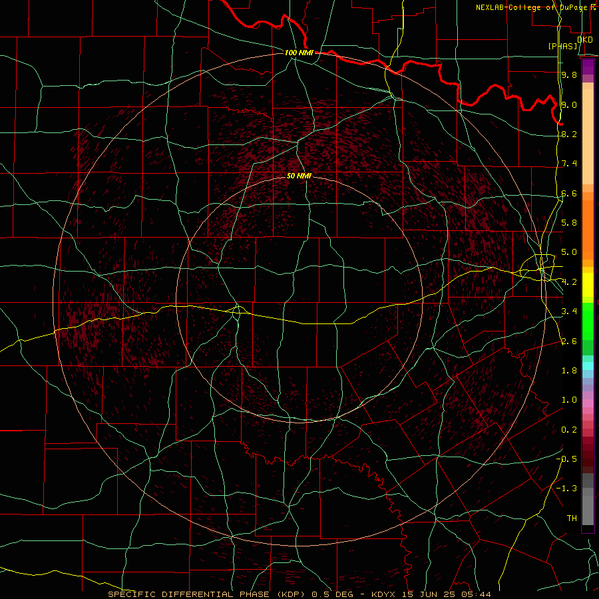Image resolution: width=599 pixels, height=599 pixels.
Task: Click the 100 NMI range ring label
Action: coord(299,53)
